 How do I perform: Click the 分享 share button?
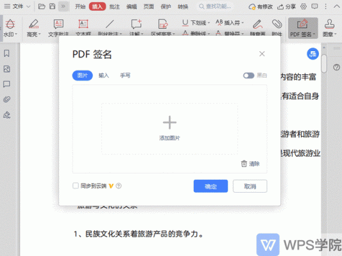(286, 7)
